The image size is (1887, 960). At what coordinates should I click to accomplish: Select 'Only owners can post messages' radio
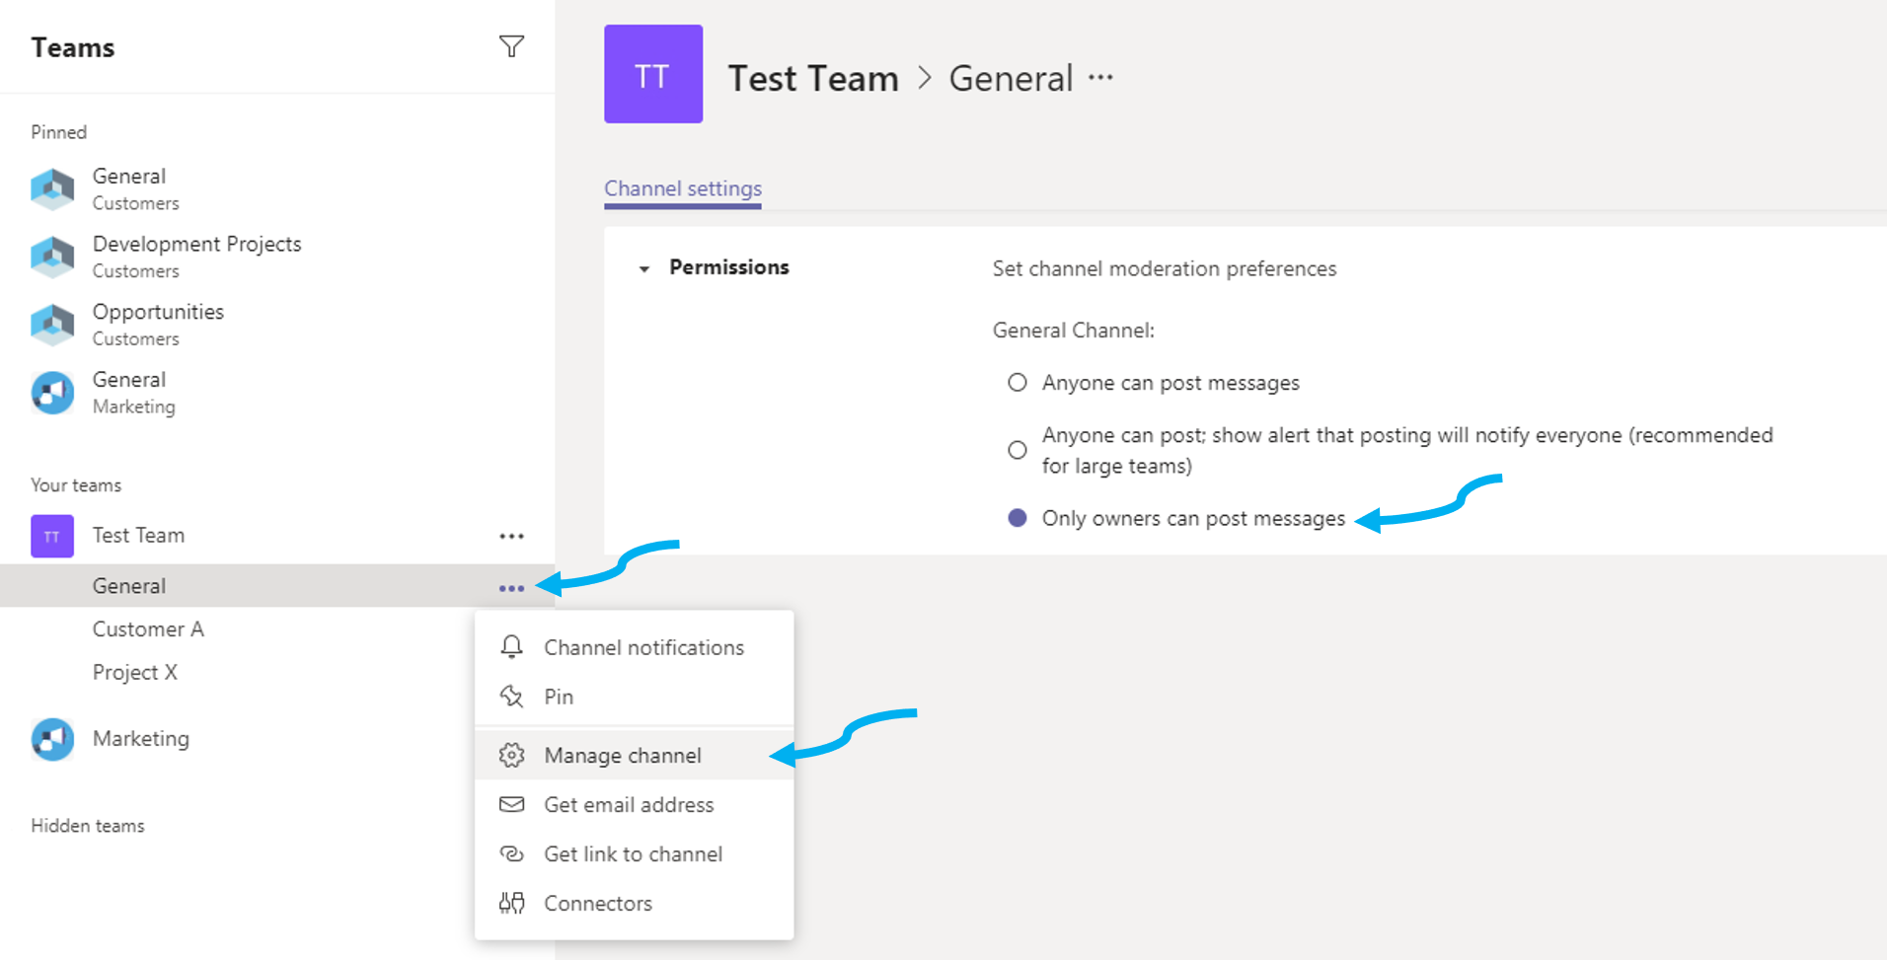1017,518
